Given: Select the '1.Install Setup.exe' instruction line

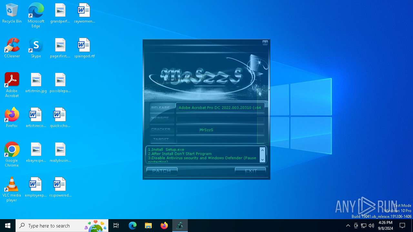Looking at the screenshot, I should click(166, 150).
